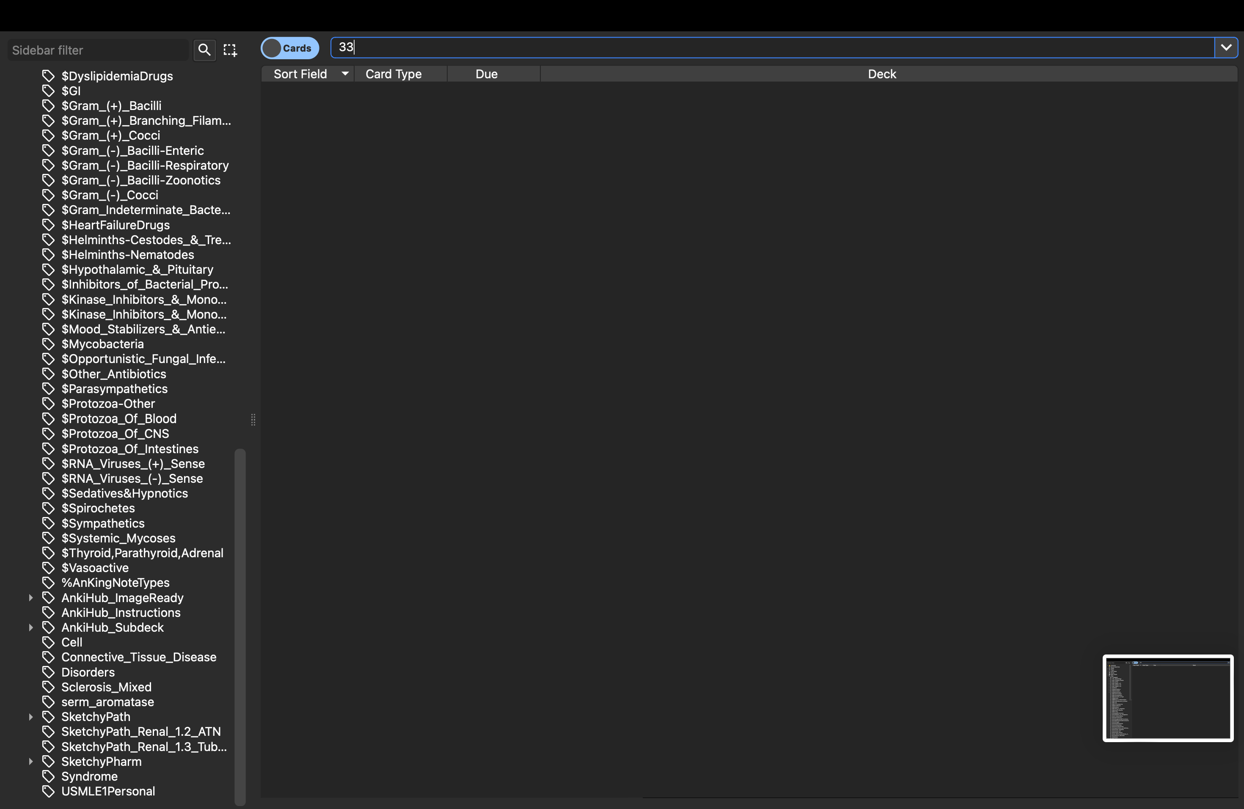Click tag icon beside SketchyPharm

click(x=48, y=762)
